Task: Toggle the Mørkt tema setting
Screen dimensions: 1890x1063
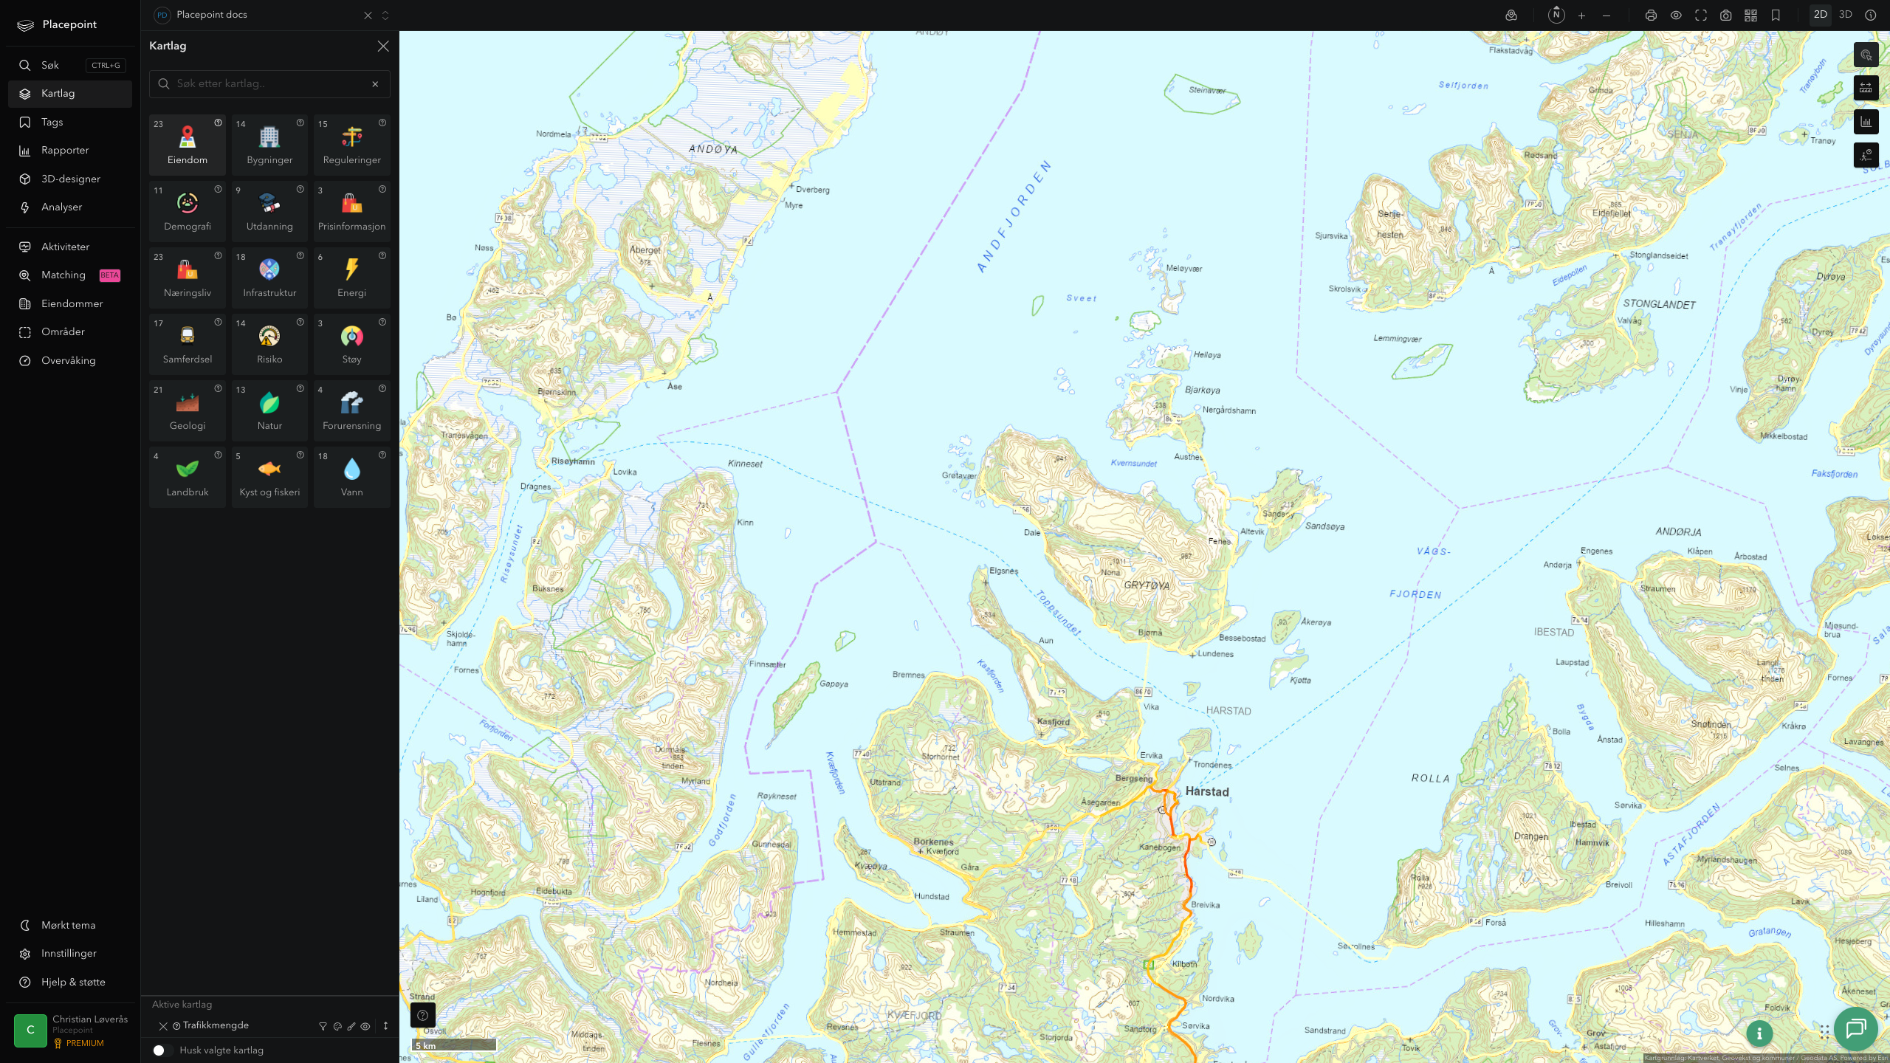Action: pos(69,926)
